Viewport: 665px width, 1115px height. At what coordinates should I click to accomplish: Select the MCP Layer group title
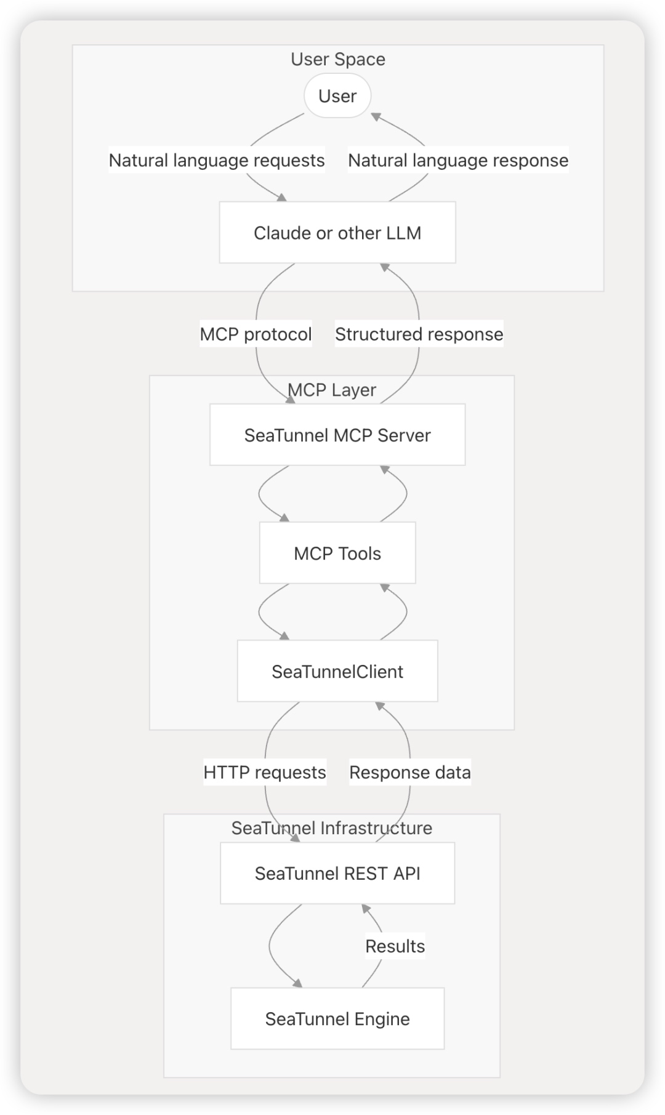tap(332, 390)
